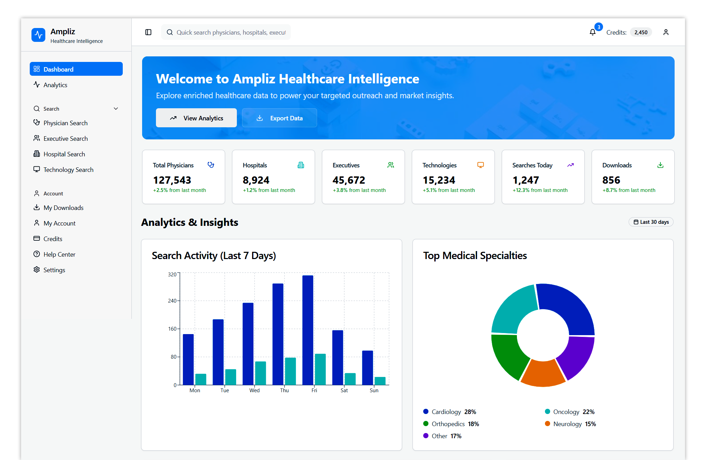This screenshot has width=704, height=460.
Task: Click the Cardiology legend color dot
Action: coord(426,412)
